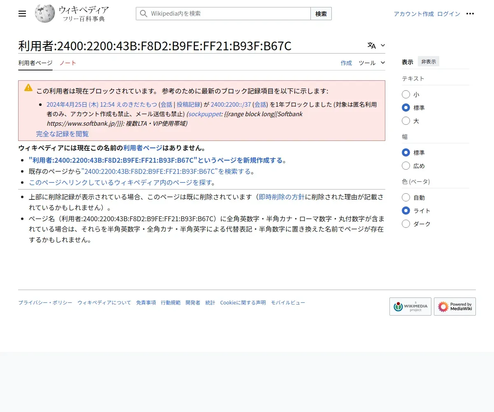Select the 自動 color radio option
Image resolution: width=494 pixels, height=412 pixels.
tap(406, 197)
